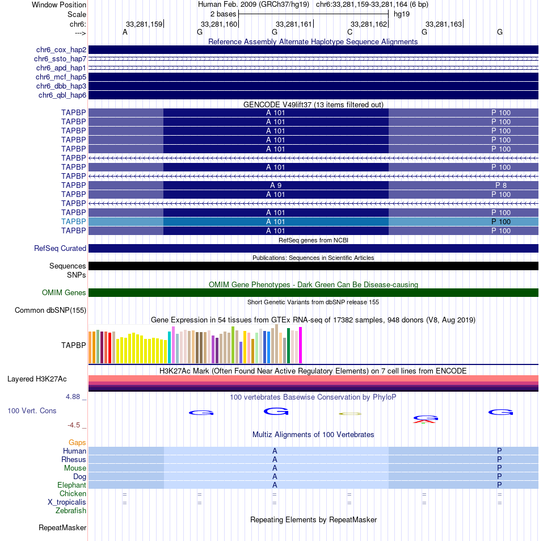The height and width of the screenshot is (541, 539).
Task: Open Repeating Elements by RepeatMasker title
Action: pyautogui.click(x=313, y=519)
